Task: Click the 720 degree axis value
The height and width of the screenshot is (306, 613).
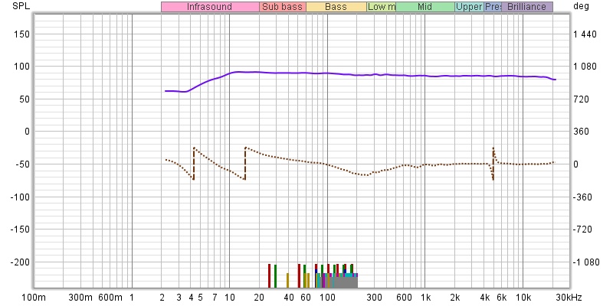Action: [581, 99]
